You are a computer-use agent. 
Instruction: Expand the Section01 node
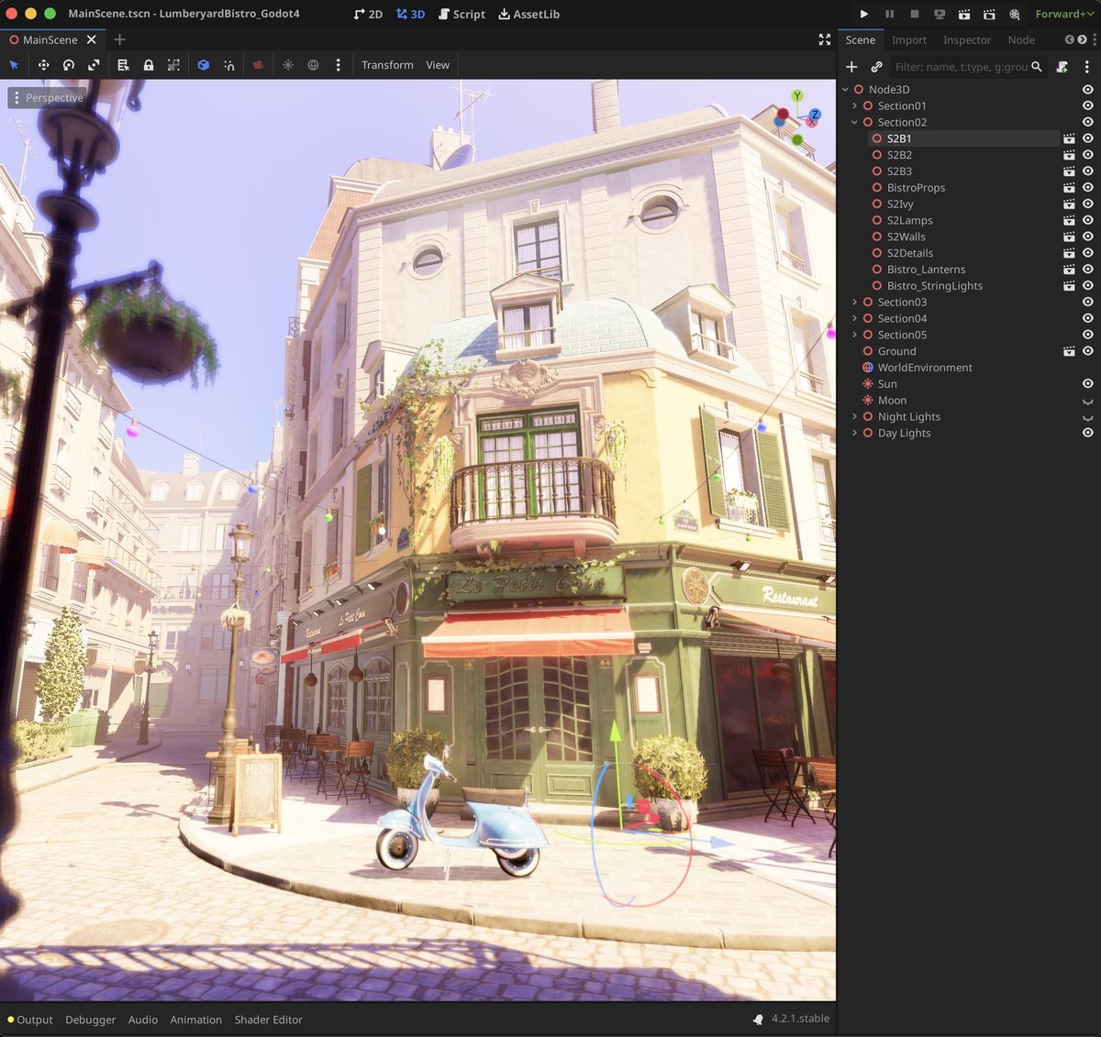[x=854, y=105]
